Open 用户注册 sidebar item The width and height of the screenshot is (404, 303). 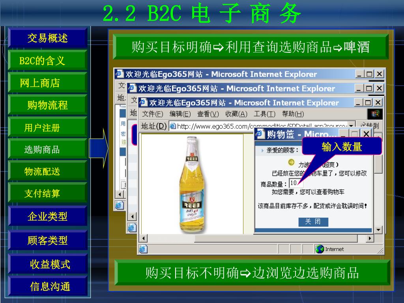48,127
